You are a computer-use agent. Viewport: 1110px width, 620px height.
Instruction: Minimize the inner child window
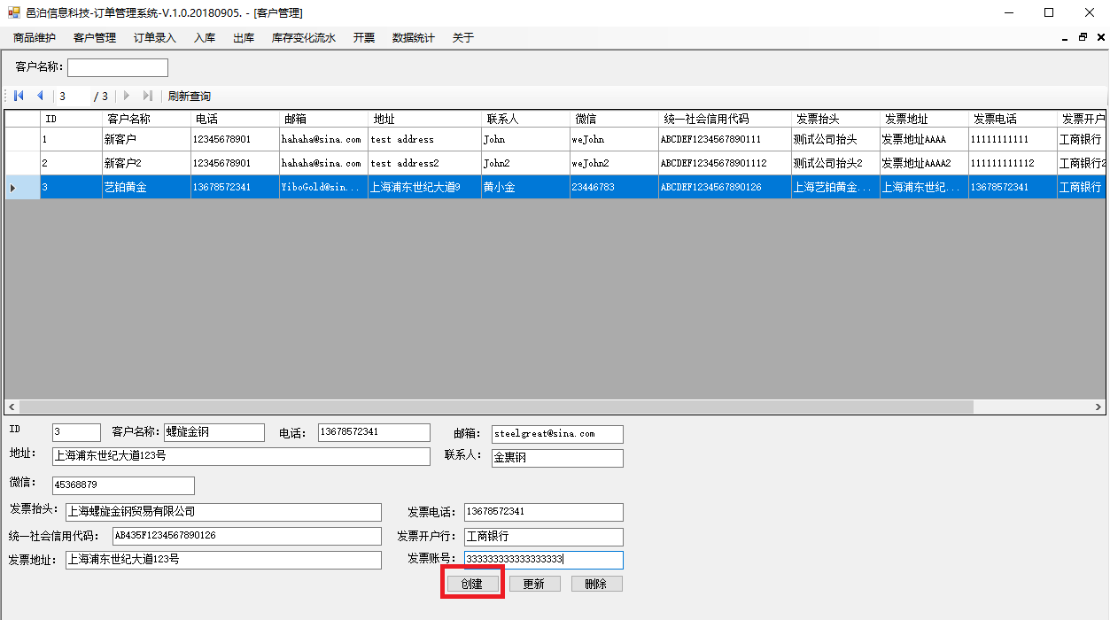[x=1065, y=37]
